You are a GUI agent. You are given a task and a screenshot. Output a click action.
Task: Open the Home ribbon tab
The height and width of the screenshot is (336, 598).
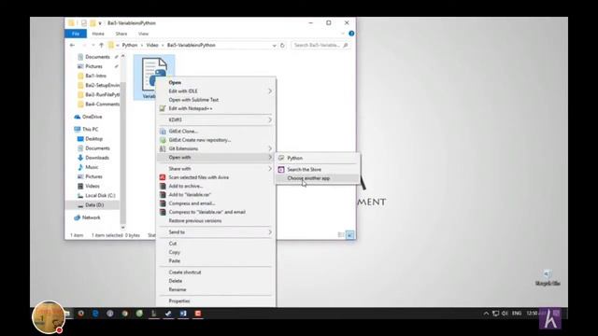(x=98, y=34)
